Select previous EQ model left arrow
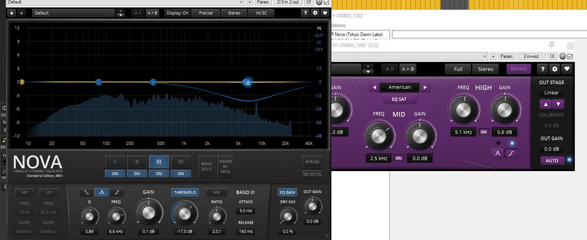This screenshot has width=587, height=240. pyautogui.click(x=374, y=87)
